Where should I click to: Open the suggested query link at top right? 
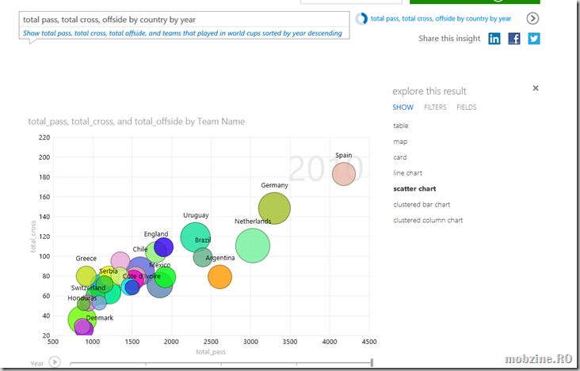(x=441, y=18)
